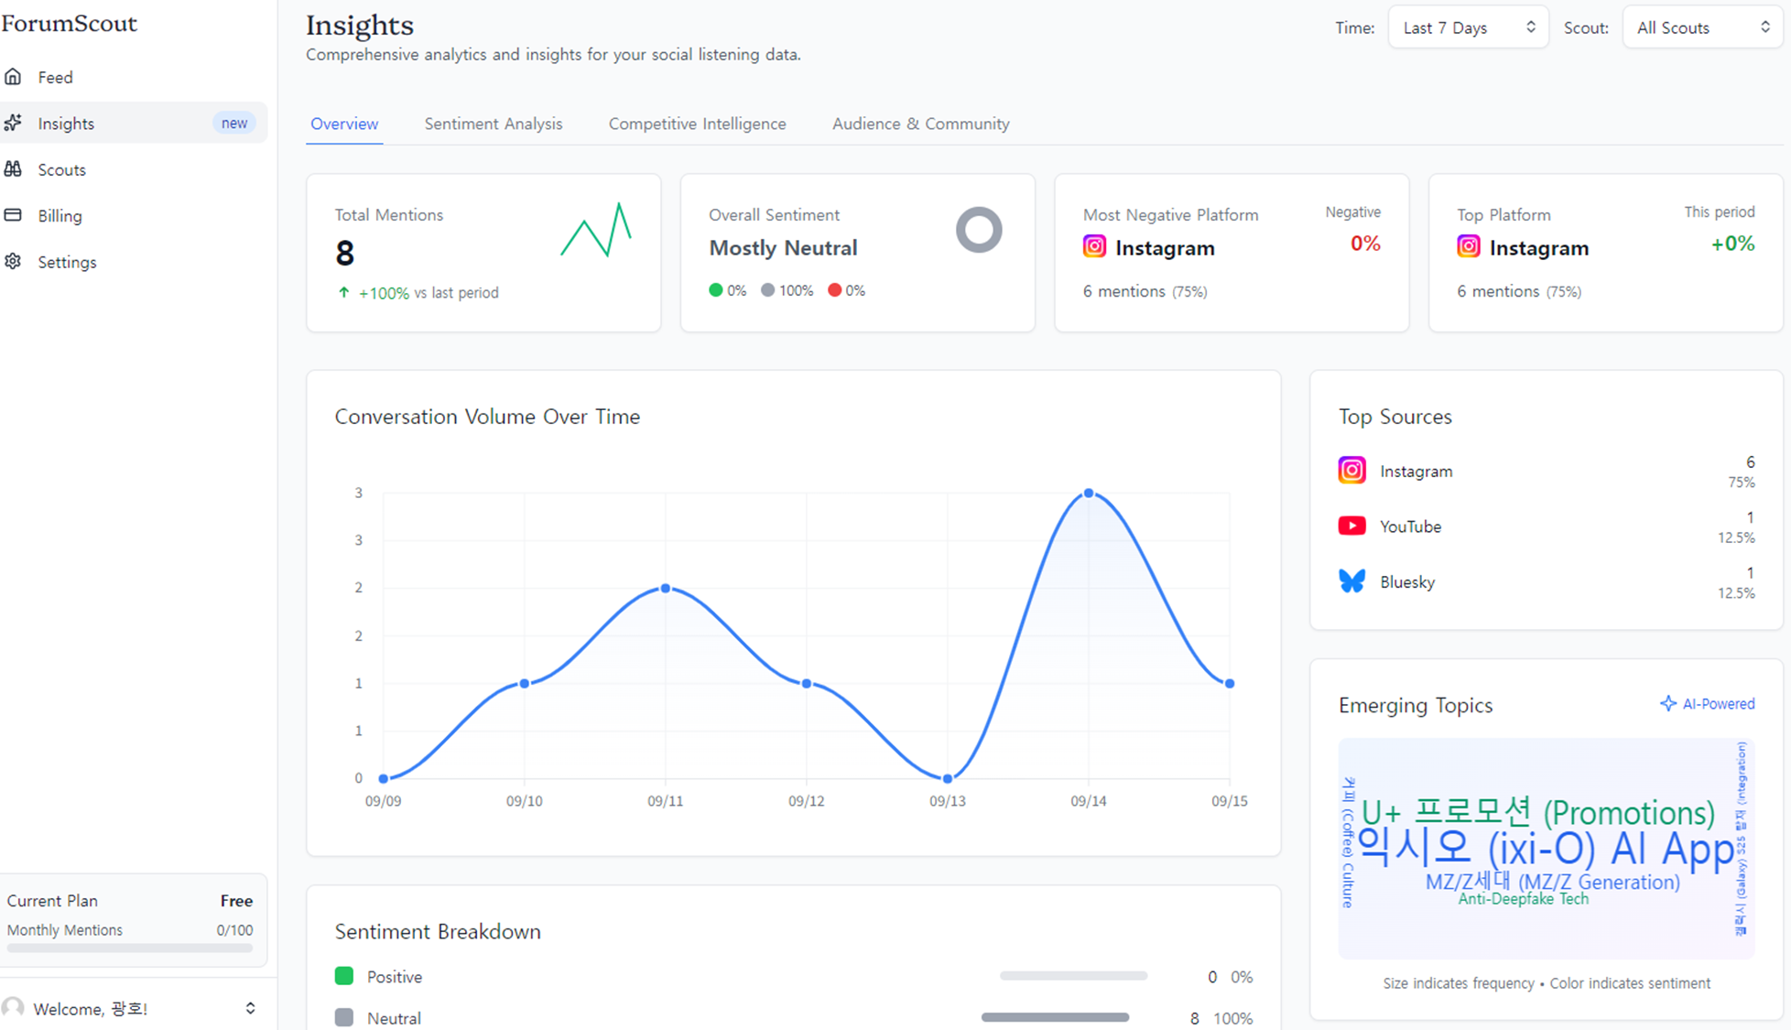
Task: Click Instagram icon in Top Platform card
Action: [1468, 247]
